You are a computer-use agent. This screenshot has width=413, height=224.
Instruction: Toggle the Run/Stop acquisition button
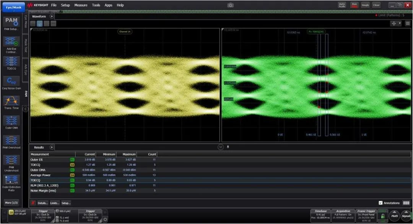point(354,5)
